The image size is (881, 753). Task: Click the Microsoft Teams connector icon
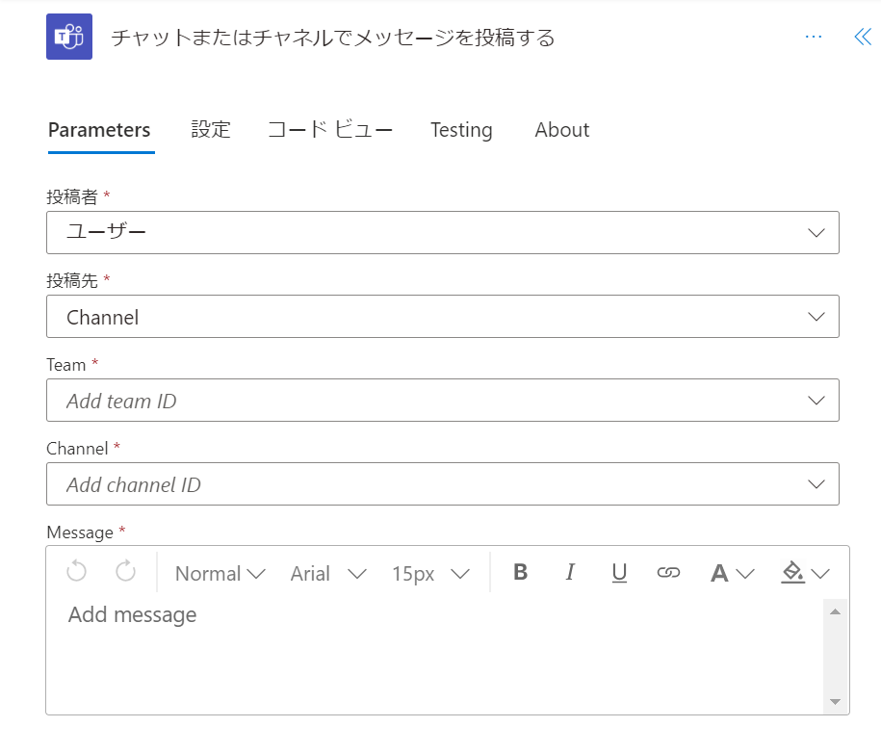[x=67, y=38]
